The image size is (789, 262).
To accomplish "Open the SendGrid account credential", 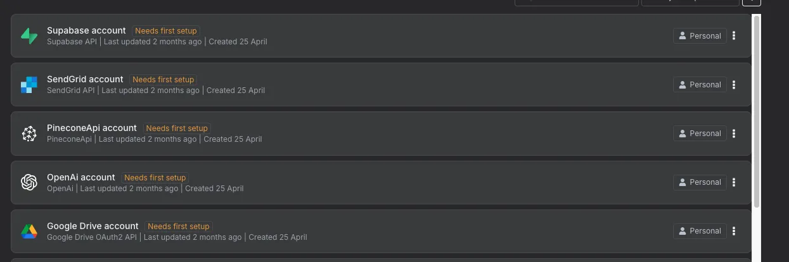I will (x=381, y=85).
